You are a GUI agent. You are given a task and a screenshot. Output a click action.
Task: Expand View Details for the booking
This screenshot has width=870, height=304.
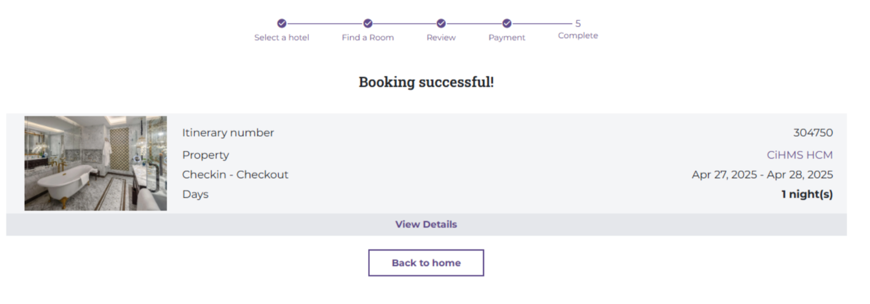(x=426, y=225)
